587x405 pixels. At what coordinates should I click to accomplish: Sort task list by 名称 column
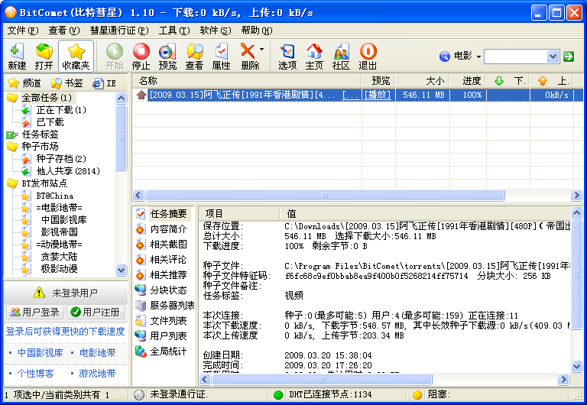246,81
